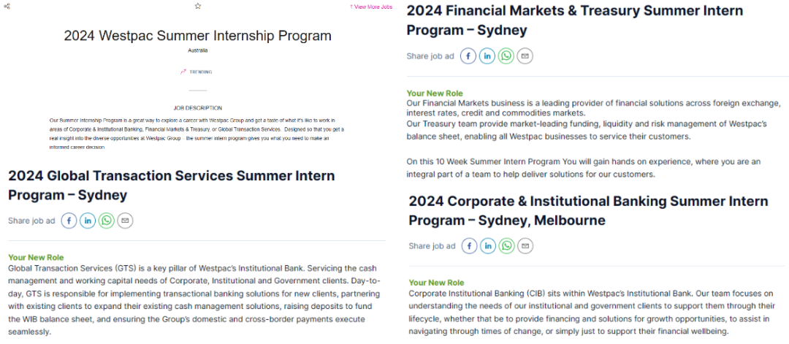
Task: Open the View More Jobs link
Action: [x=371, y=7]
